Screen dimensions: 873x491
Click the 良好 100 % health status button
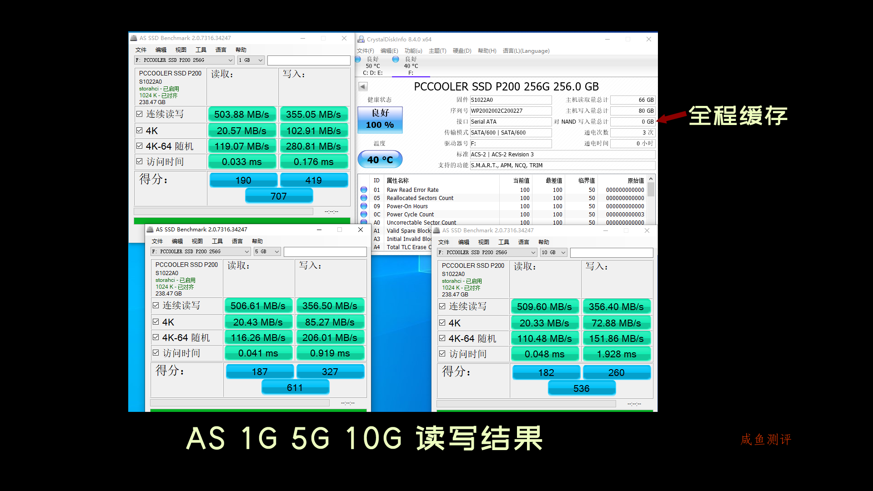click(x=380, y=120)
